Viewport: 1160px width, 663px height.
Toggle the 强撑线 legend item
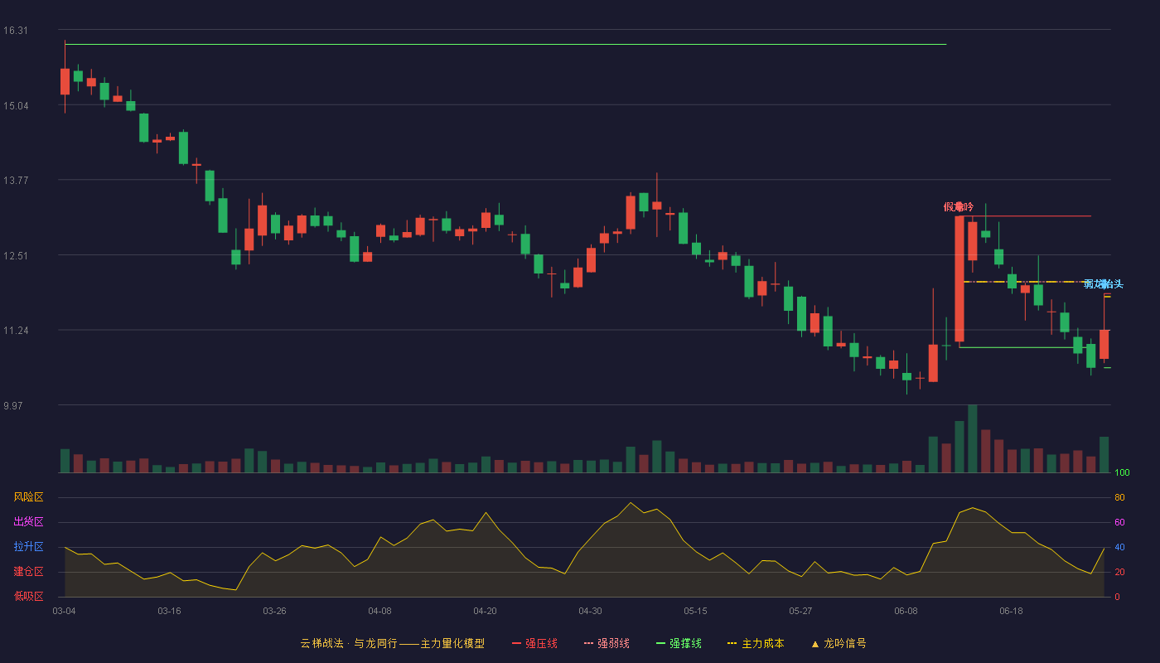coord(679,643)
